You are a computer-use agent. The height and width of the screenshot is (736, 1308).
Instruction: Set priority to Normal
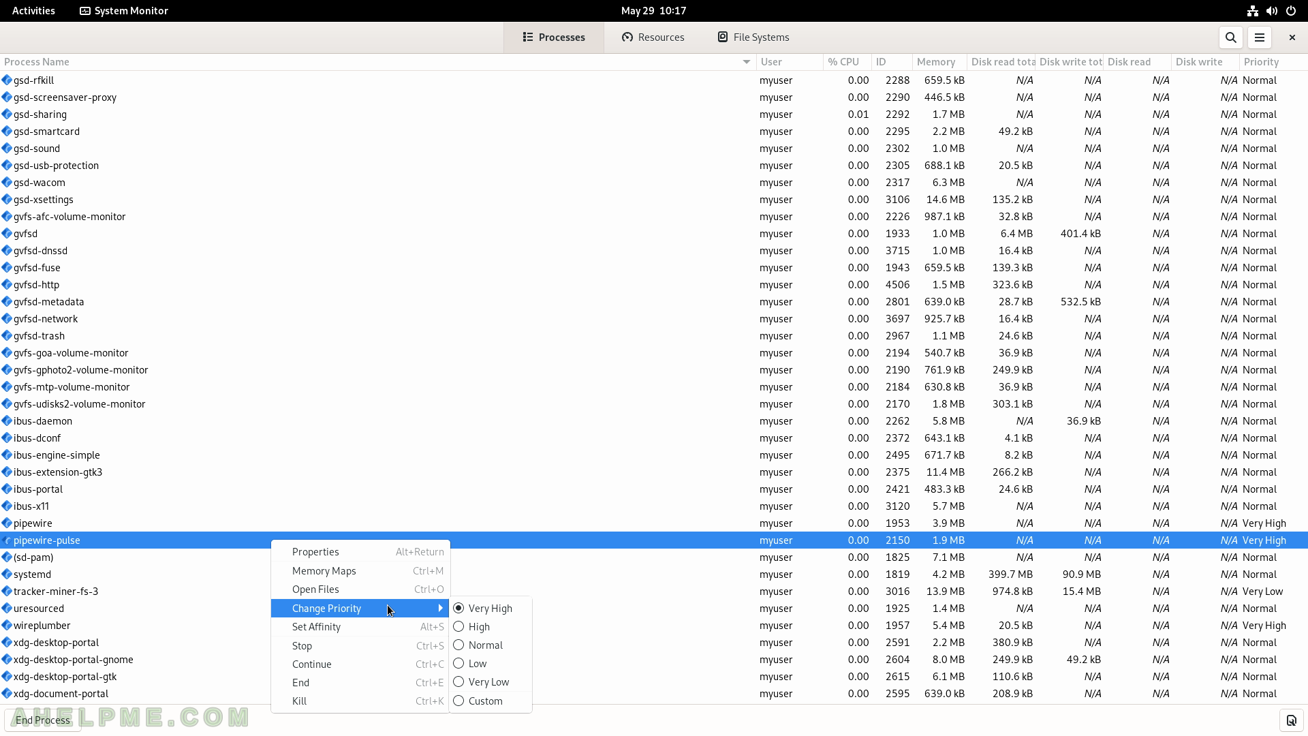(x=490, y=645)
